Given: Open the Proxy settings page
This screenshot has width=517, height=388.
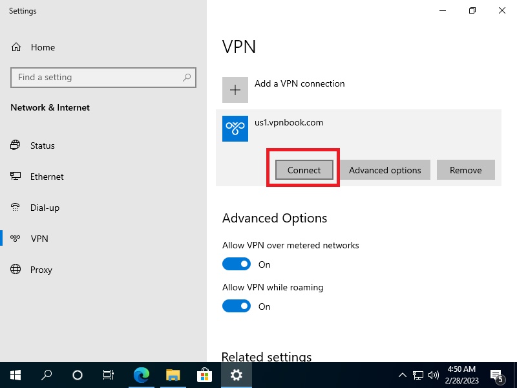Looking at the screenshot, I should 41,270.
